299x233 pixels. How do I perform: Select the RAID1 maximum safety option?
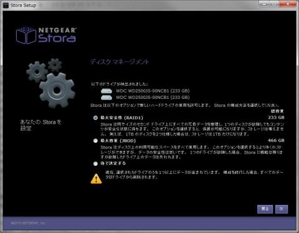(x=95, y=118)
